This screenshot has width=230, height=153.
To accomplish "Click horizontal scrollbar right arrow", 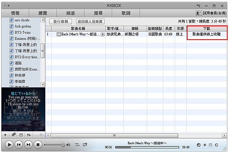I will (224, 135).
